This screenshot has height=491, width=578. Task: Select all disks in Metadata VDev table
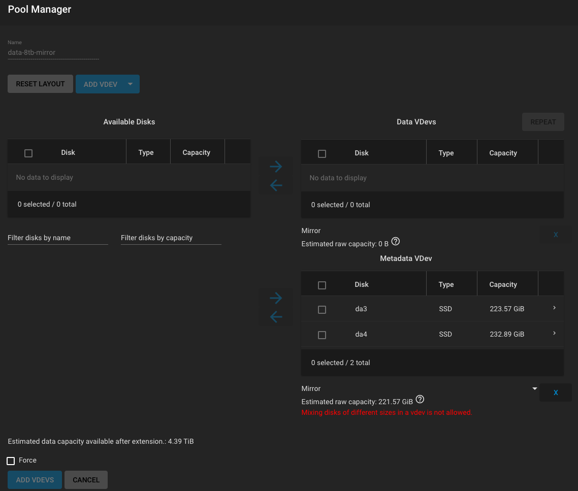pos(322,285)
